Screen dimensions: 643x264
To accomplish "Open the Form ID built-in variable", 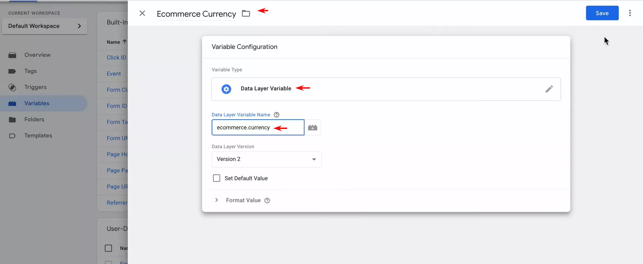I will (117, 106).
